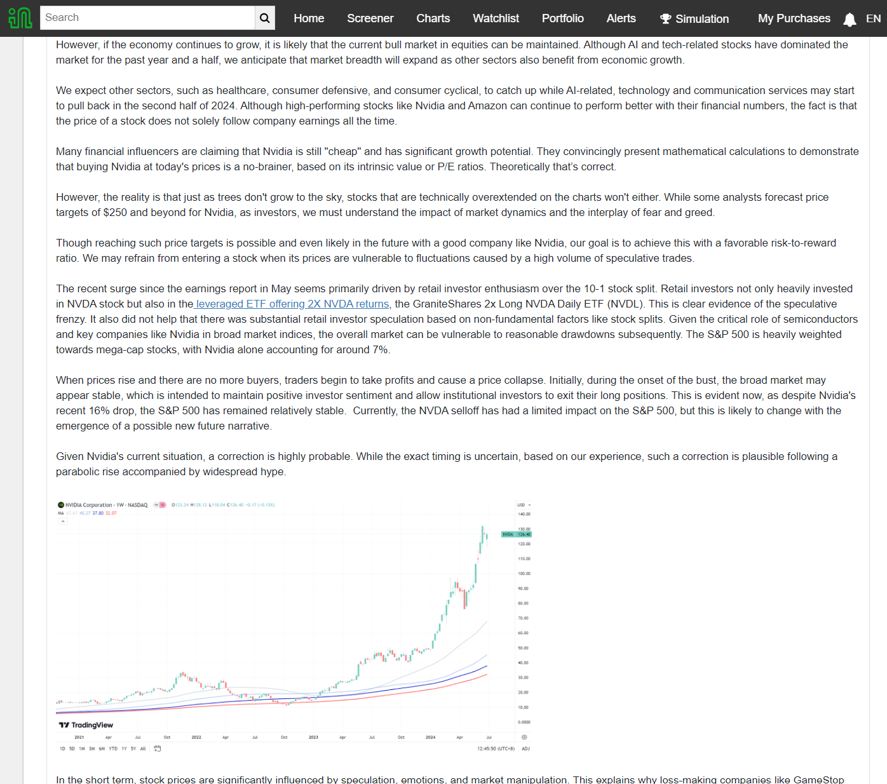
Task: Open the EN language selector
Action: pos(874,18)
